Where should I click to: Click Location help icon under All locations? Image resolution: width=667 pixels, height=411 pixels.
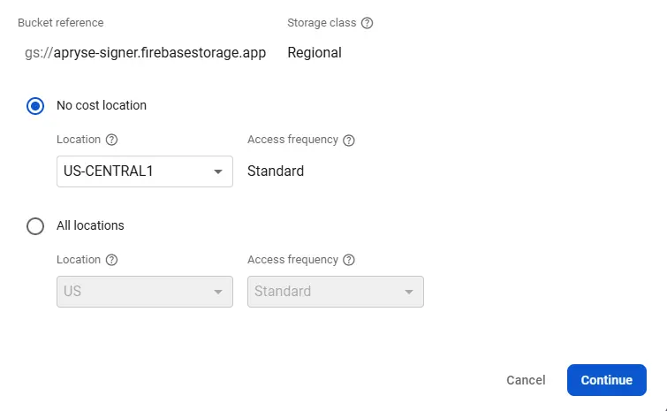click(112, 260)
